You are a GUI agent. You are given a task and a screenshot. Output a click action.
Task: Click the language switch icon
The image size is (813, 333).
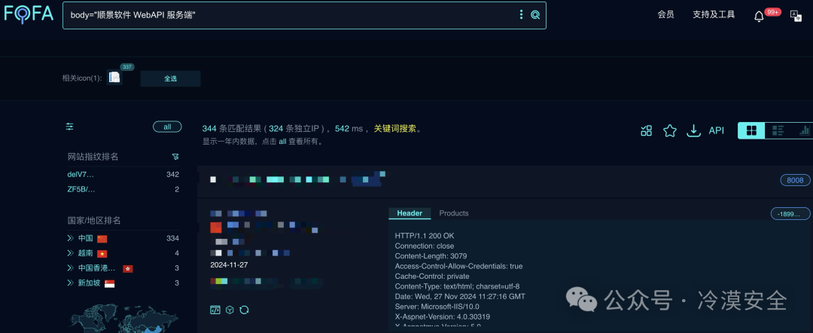tap(796, 15)
